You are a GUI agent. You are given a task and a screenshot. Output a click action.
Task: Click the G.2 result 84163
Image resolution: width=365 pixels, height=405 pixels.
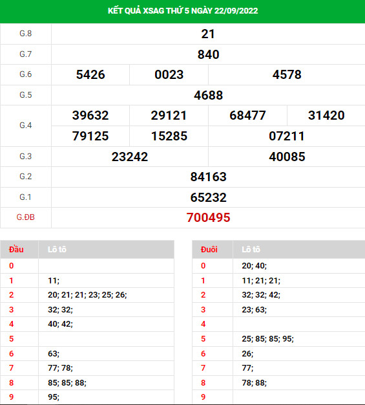tap(209, 177)
